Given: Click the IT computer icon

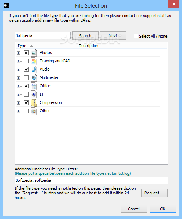Looking at the screenshot, I should (34, 94).
